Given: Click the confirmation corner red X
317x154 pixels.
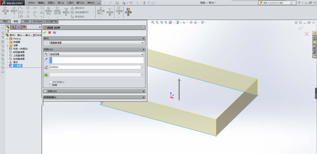Looking at the screenshot, I should pyautogui.click(x=307, y=34).
